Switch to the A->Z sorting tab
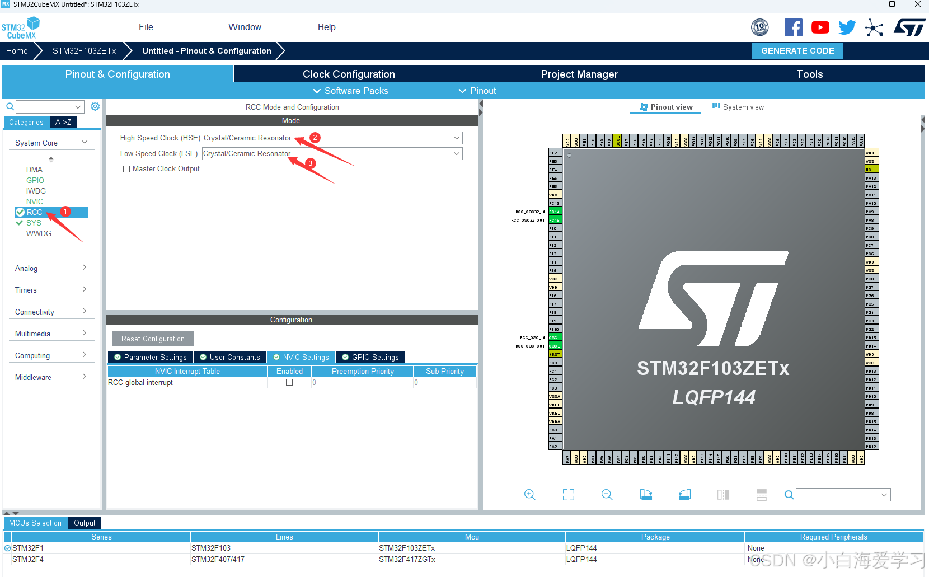929x577 pixels. [63, 122]
